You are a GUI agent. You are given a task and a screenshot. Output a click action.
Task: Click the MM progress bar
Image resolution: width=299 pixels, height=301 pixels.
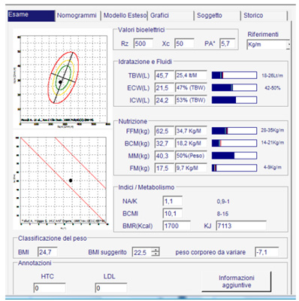234,155
